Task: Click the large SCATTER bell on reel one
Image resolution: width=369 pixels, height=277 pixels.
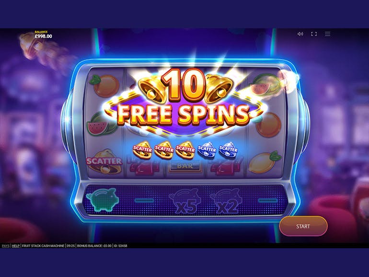Action: coord(104,162)
